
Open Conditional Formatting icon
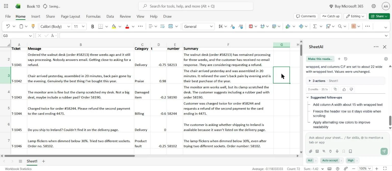(x=251, y=26)
